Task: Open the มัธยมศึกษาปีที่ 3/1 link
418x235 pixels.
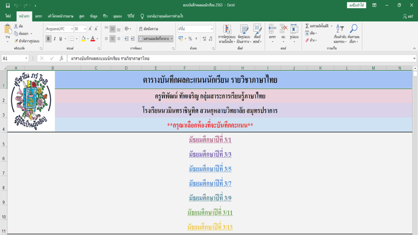Action: [x=210, y=140]
